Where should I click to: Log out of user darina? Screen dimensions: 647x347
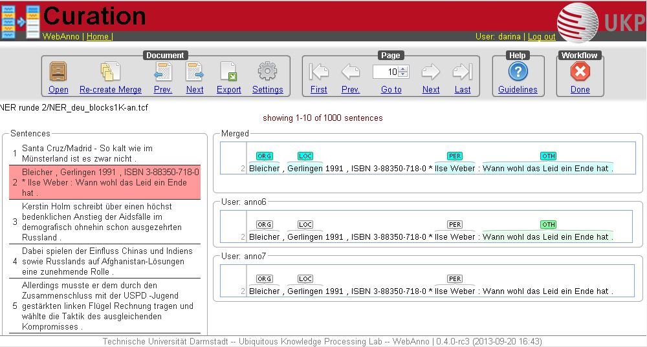[542, 36]
